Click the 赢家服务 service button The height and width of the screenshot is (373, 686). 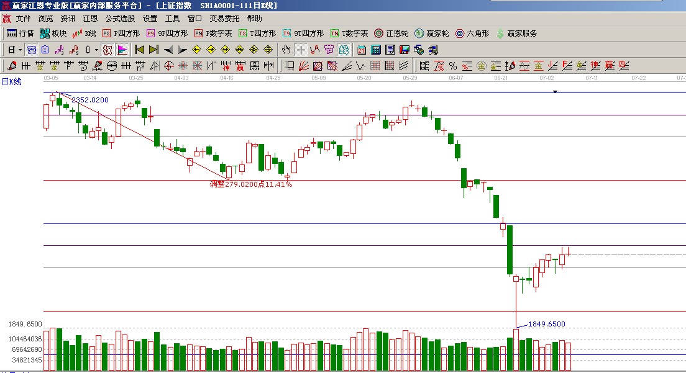516,34
